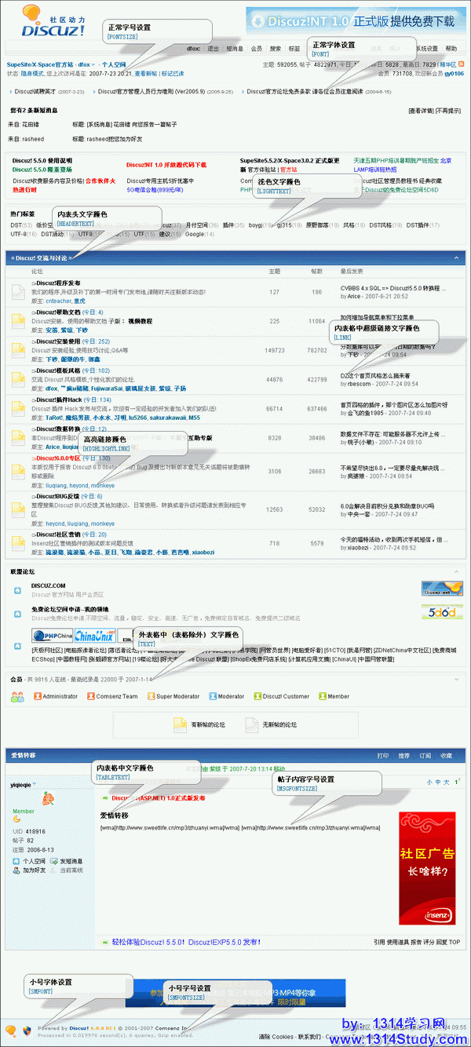Collapse the Discuz! 交流与讨论 category section

click(457, 257)
